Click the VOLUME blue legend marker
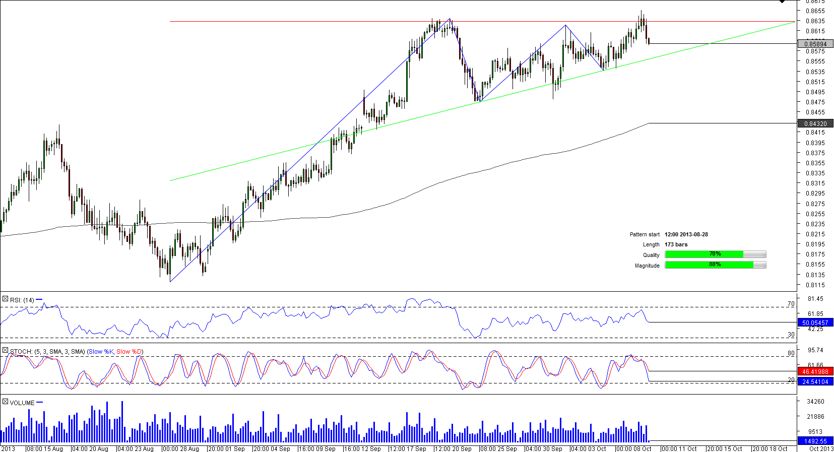This screenshot has width=834, height=452. point(40,402)
